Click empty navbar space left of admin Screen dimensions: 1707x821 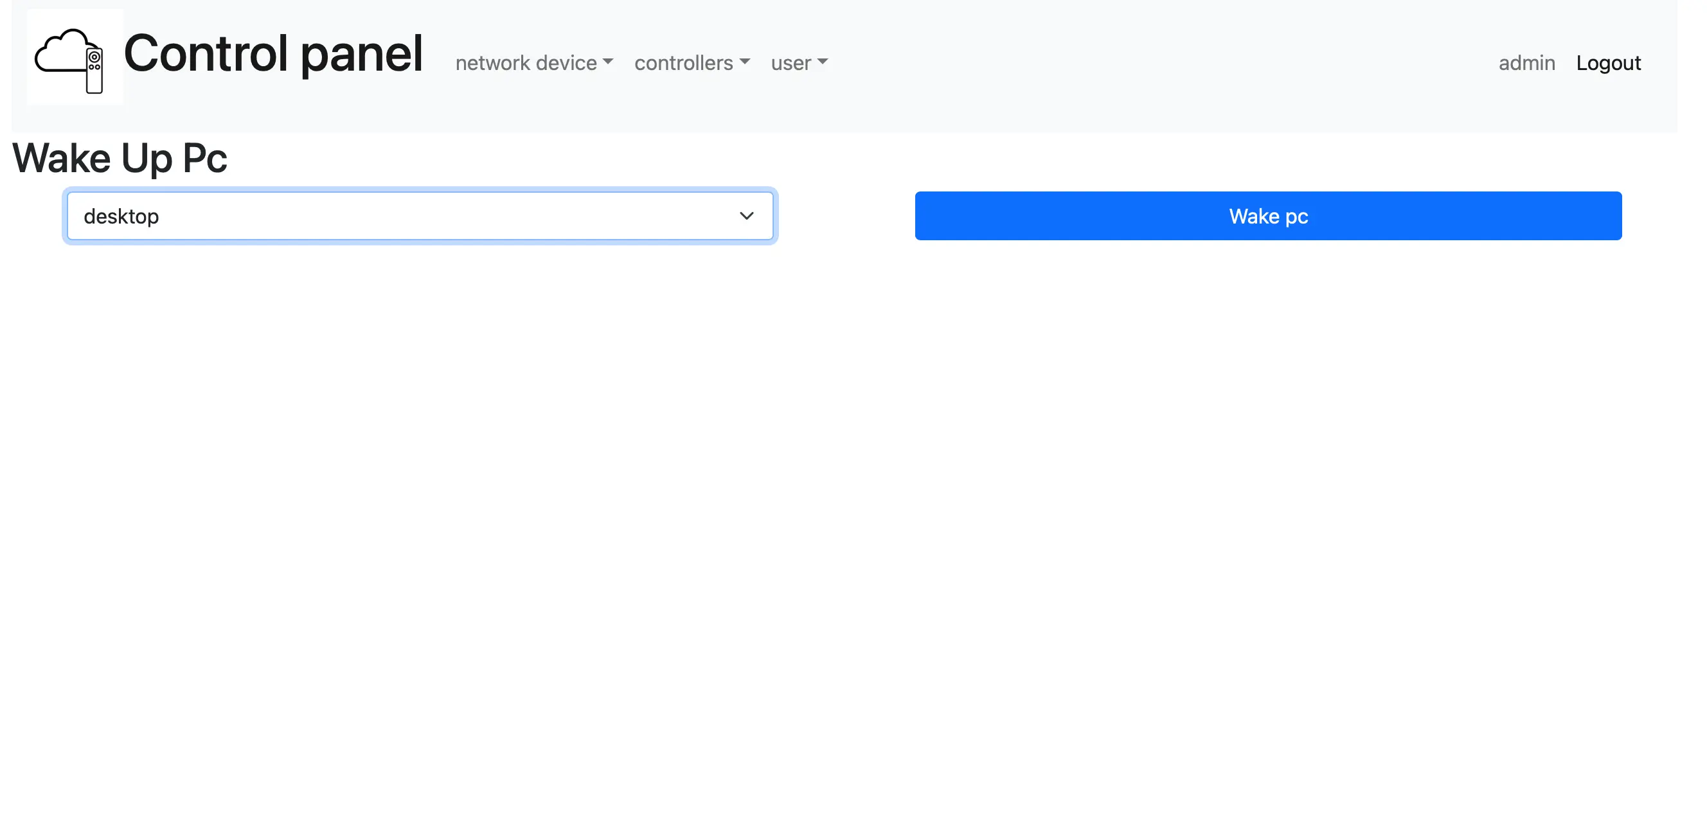click(x=1159, y=63)
